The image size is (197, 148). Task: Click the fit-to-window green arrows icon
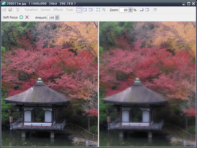[x=98, y=10]
